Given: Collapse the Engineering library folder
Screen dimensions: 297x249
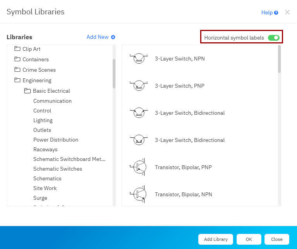Looking at the screenshot, I should point(17,80).
